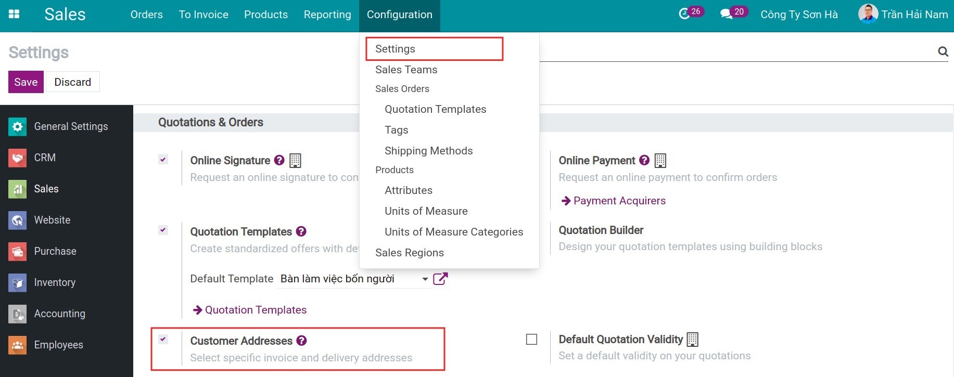Viewport: 954px width, 377px height.
Task: Open the Reporting menu
Action: pos(327,15)
